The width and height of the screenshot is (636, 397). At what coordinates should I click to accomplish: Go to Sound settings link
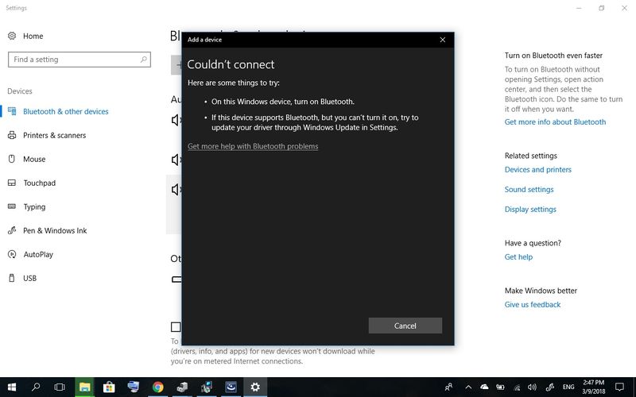pos(529,190)
